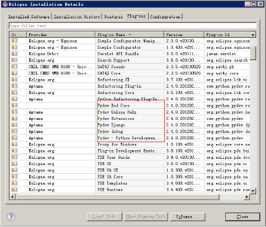This screenshot has height=227, width=266.
Task: Click signed icon for PDE Templates row
Action: point(14,183)
